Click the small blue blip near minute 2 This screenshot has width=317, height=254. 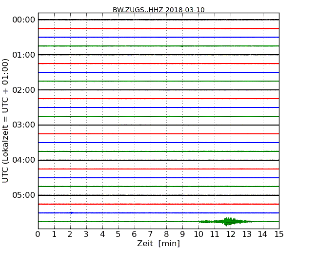coord(72,212)
